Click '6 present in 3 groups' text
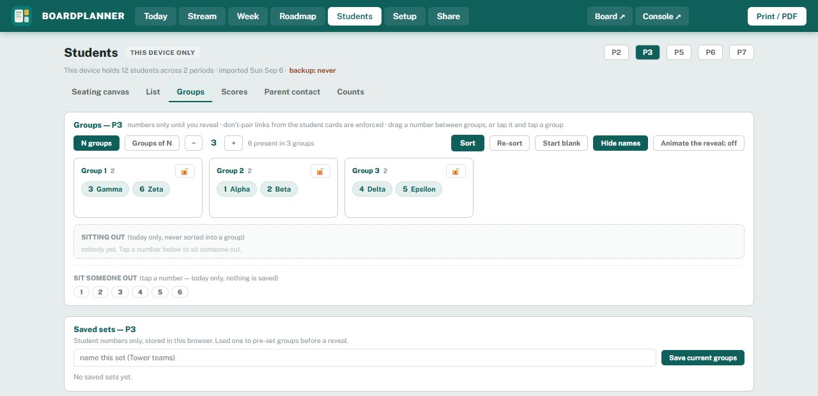This screenshot has width=818, height=396. click(x=281, y=143)
